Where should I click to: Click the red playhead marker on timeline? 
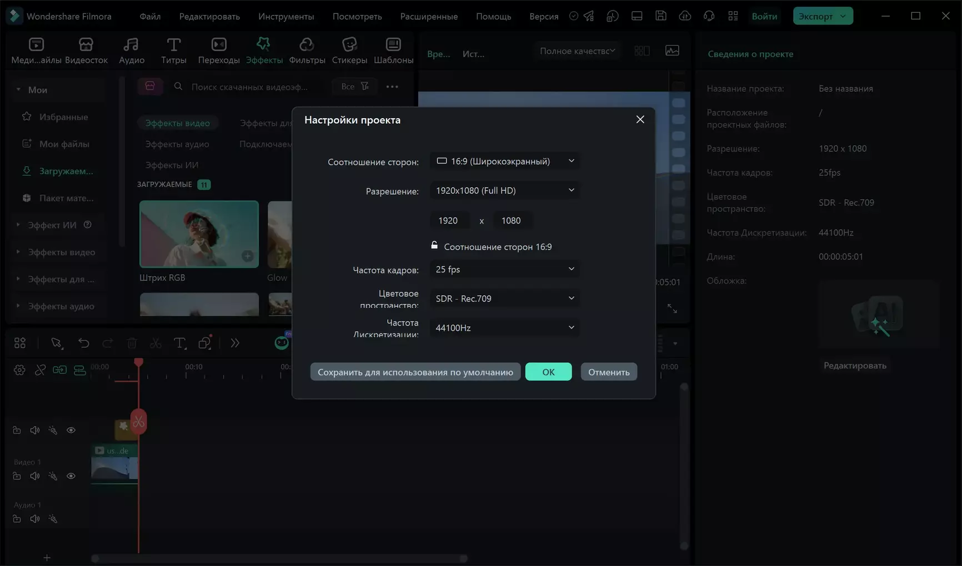[x=138, y=362]
